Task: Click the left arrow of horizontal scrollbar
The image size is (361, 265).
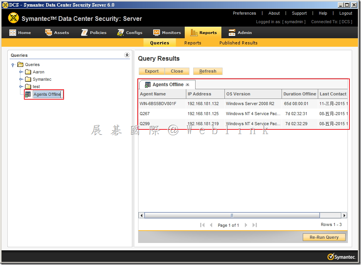Action: coord(142,216)
